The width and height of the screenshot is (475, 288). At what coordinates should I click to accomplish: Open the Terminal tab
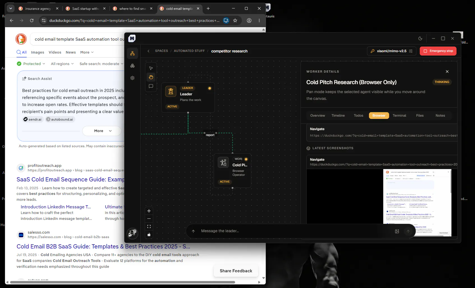tap(400, 116)
